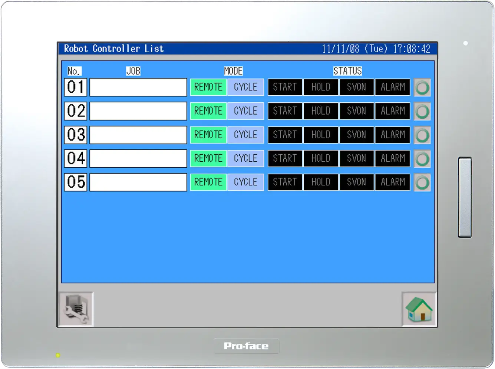Click the ALARM indicator for robot 03
495x369 pixels.
pos(393,135)
